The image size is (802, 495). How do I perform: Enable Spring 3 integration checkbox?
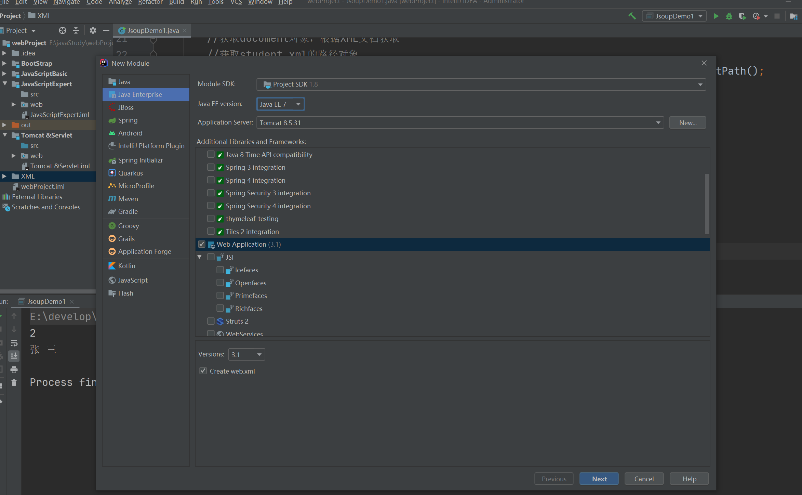click(211, 167)
